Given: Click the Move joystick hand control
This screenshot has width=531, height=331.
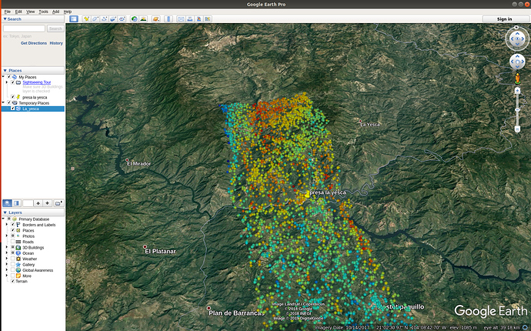Looking at the screenshot, I should (517, 62).
